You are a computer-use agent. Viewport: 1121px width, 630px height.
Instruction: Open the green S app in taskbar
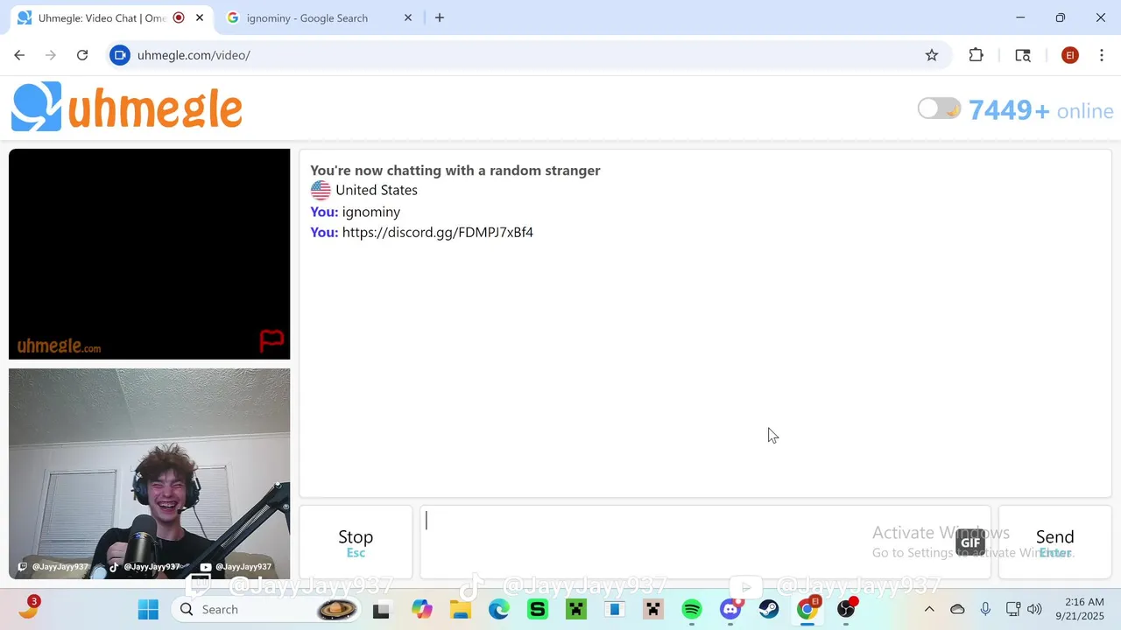tap(538, 609)
